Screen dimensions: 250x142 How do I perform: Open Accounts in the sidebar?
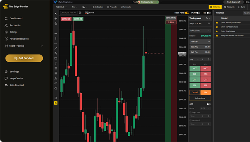[x=13, y=25]
